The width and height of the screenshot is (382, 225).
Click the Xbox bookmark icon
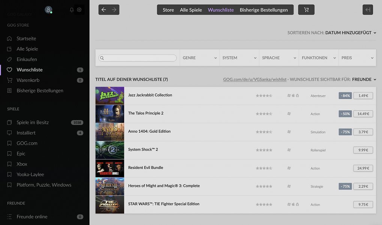9,164
